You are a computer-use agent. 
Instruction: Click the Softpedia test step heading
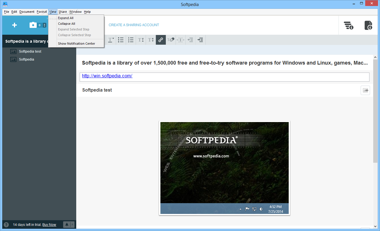tap(97, 90)
